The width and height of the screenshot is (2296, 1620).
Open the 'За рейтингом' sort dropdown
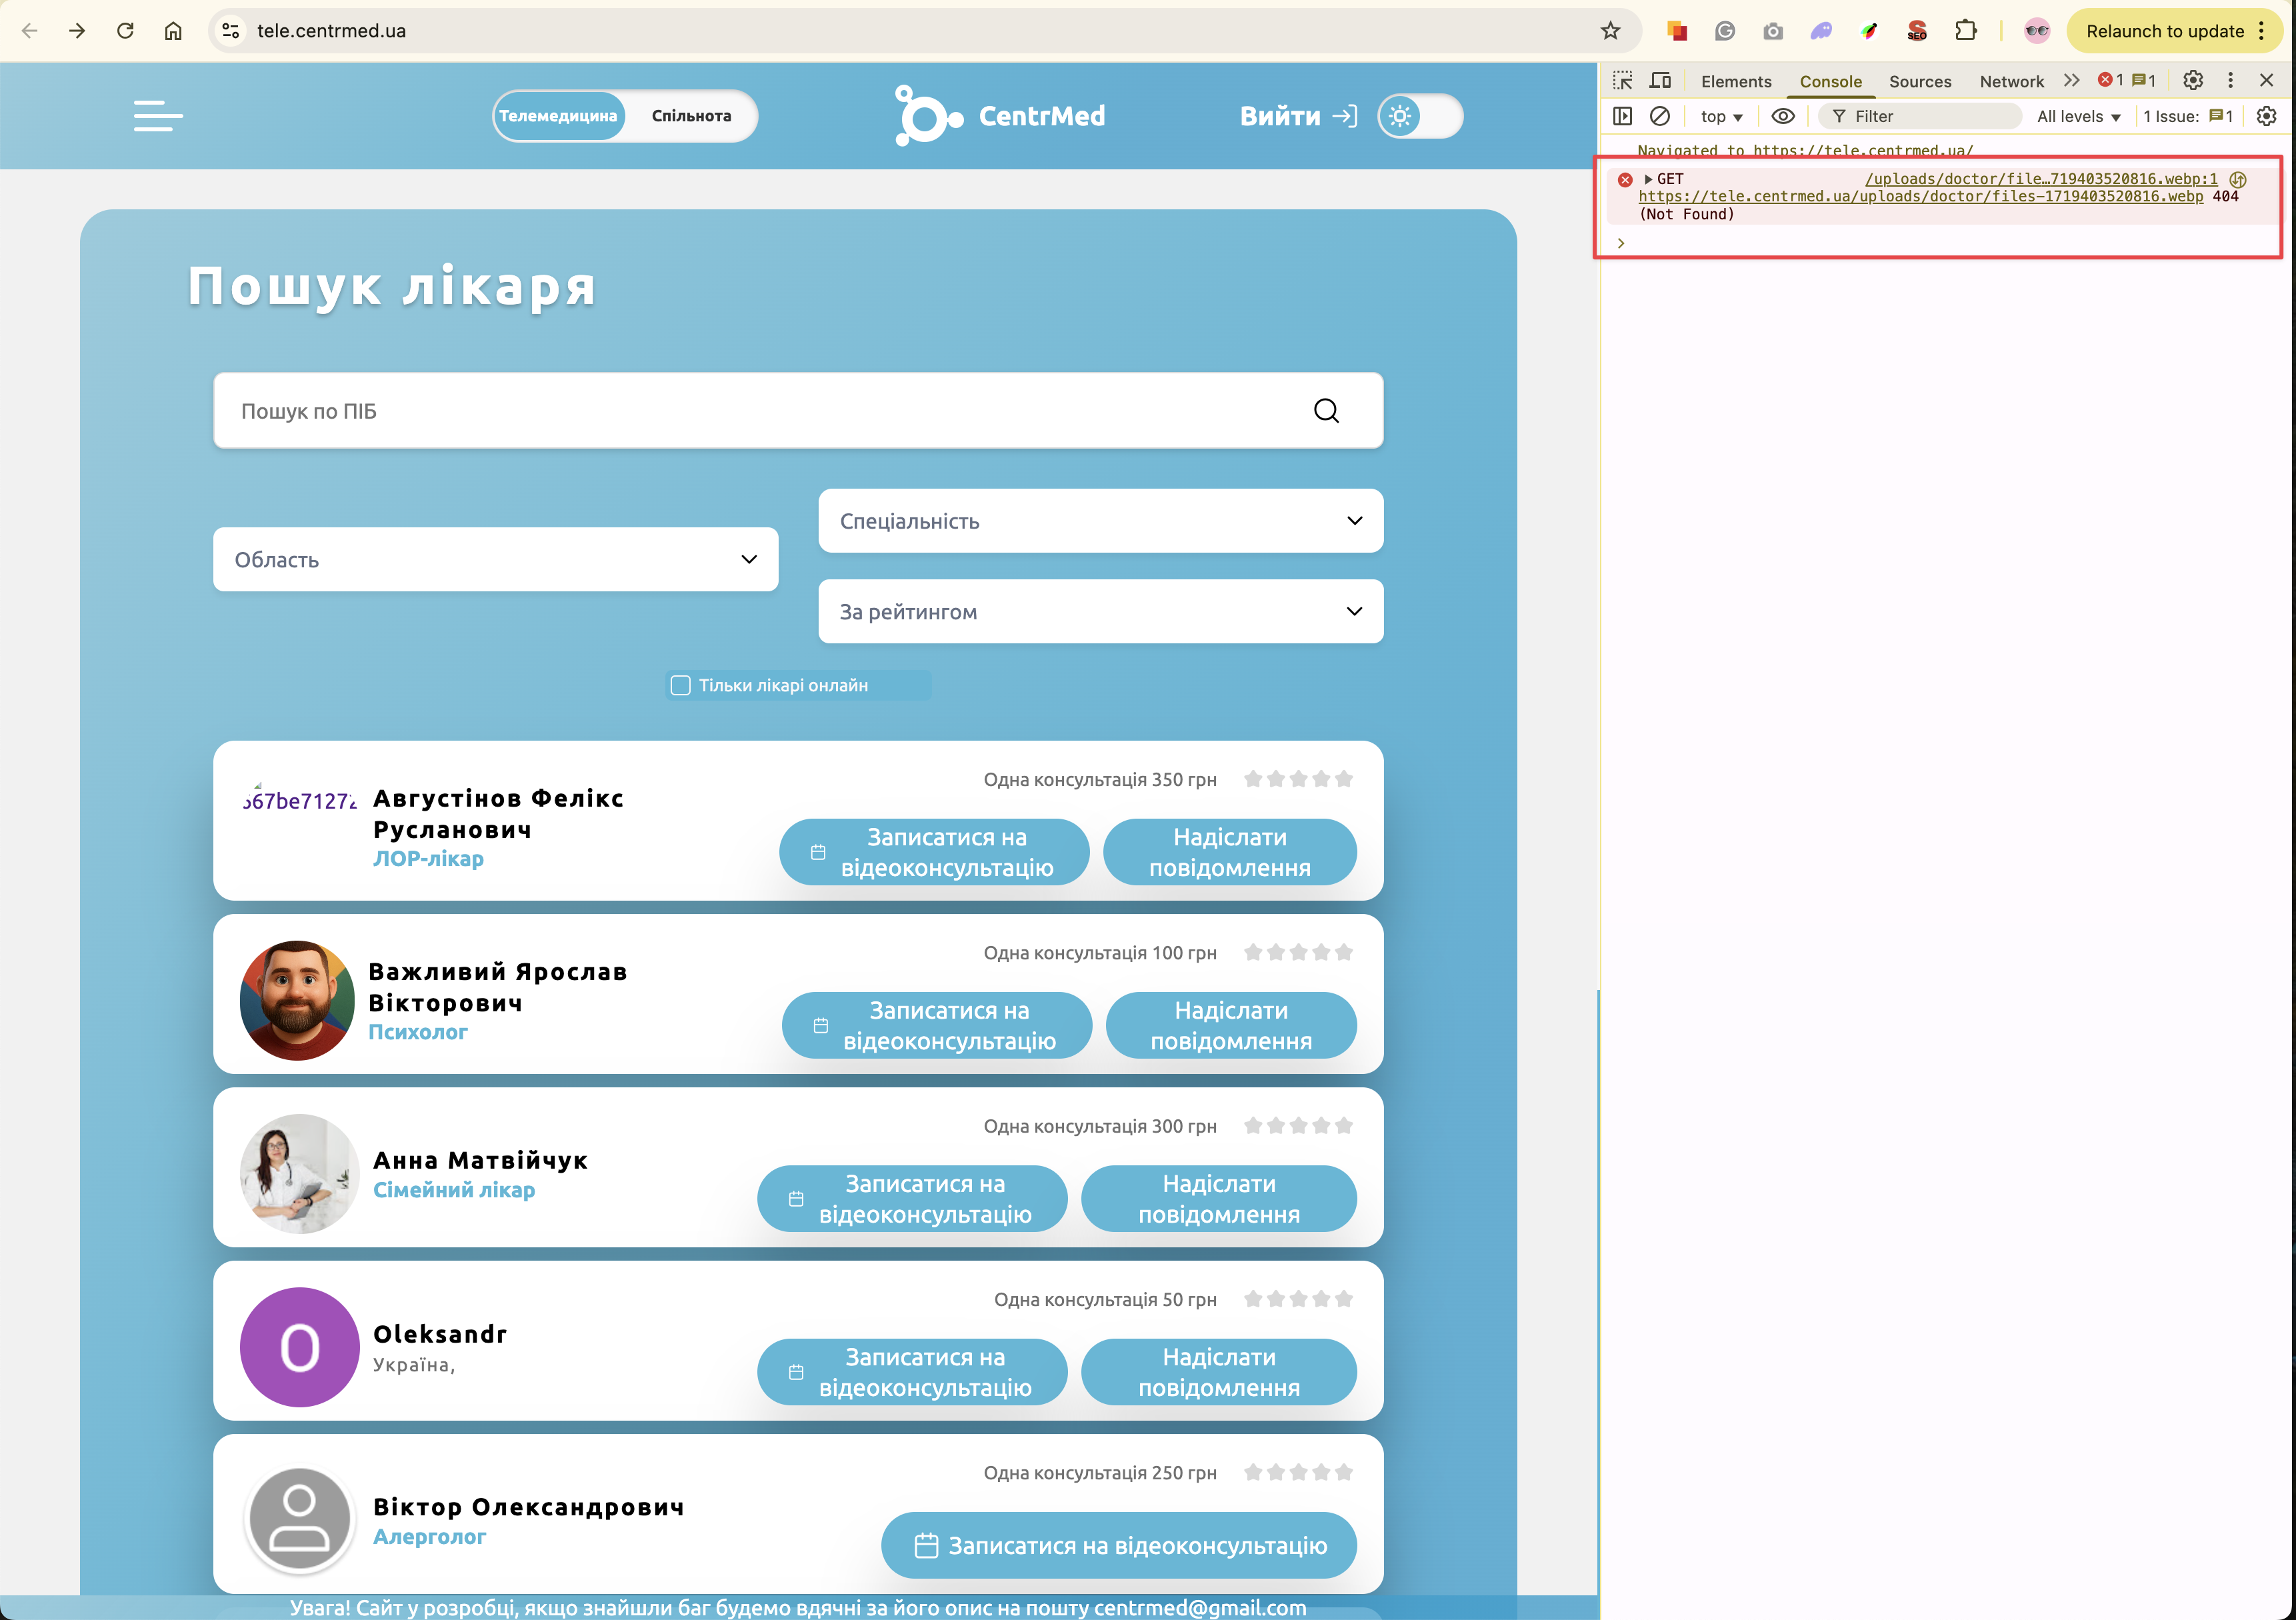click(x=1100, y=612)
